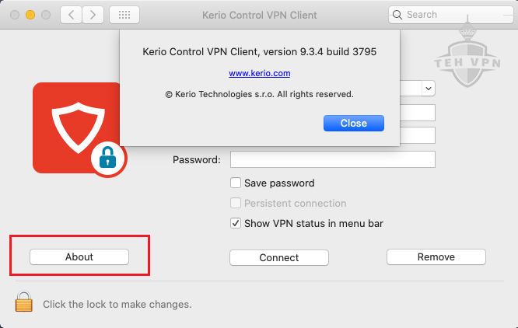Click the forward navigation arrow
The image size is (518, 328).
pos(93,15)
